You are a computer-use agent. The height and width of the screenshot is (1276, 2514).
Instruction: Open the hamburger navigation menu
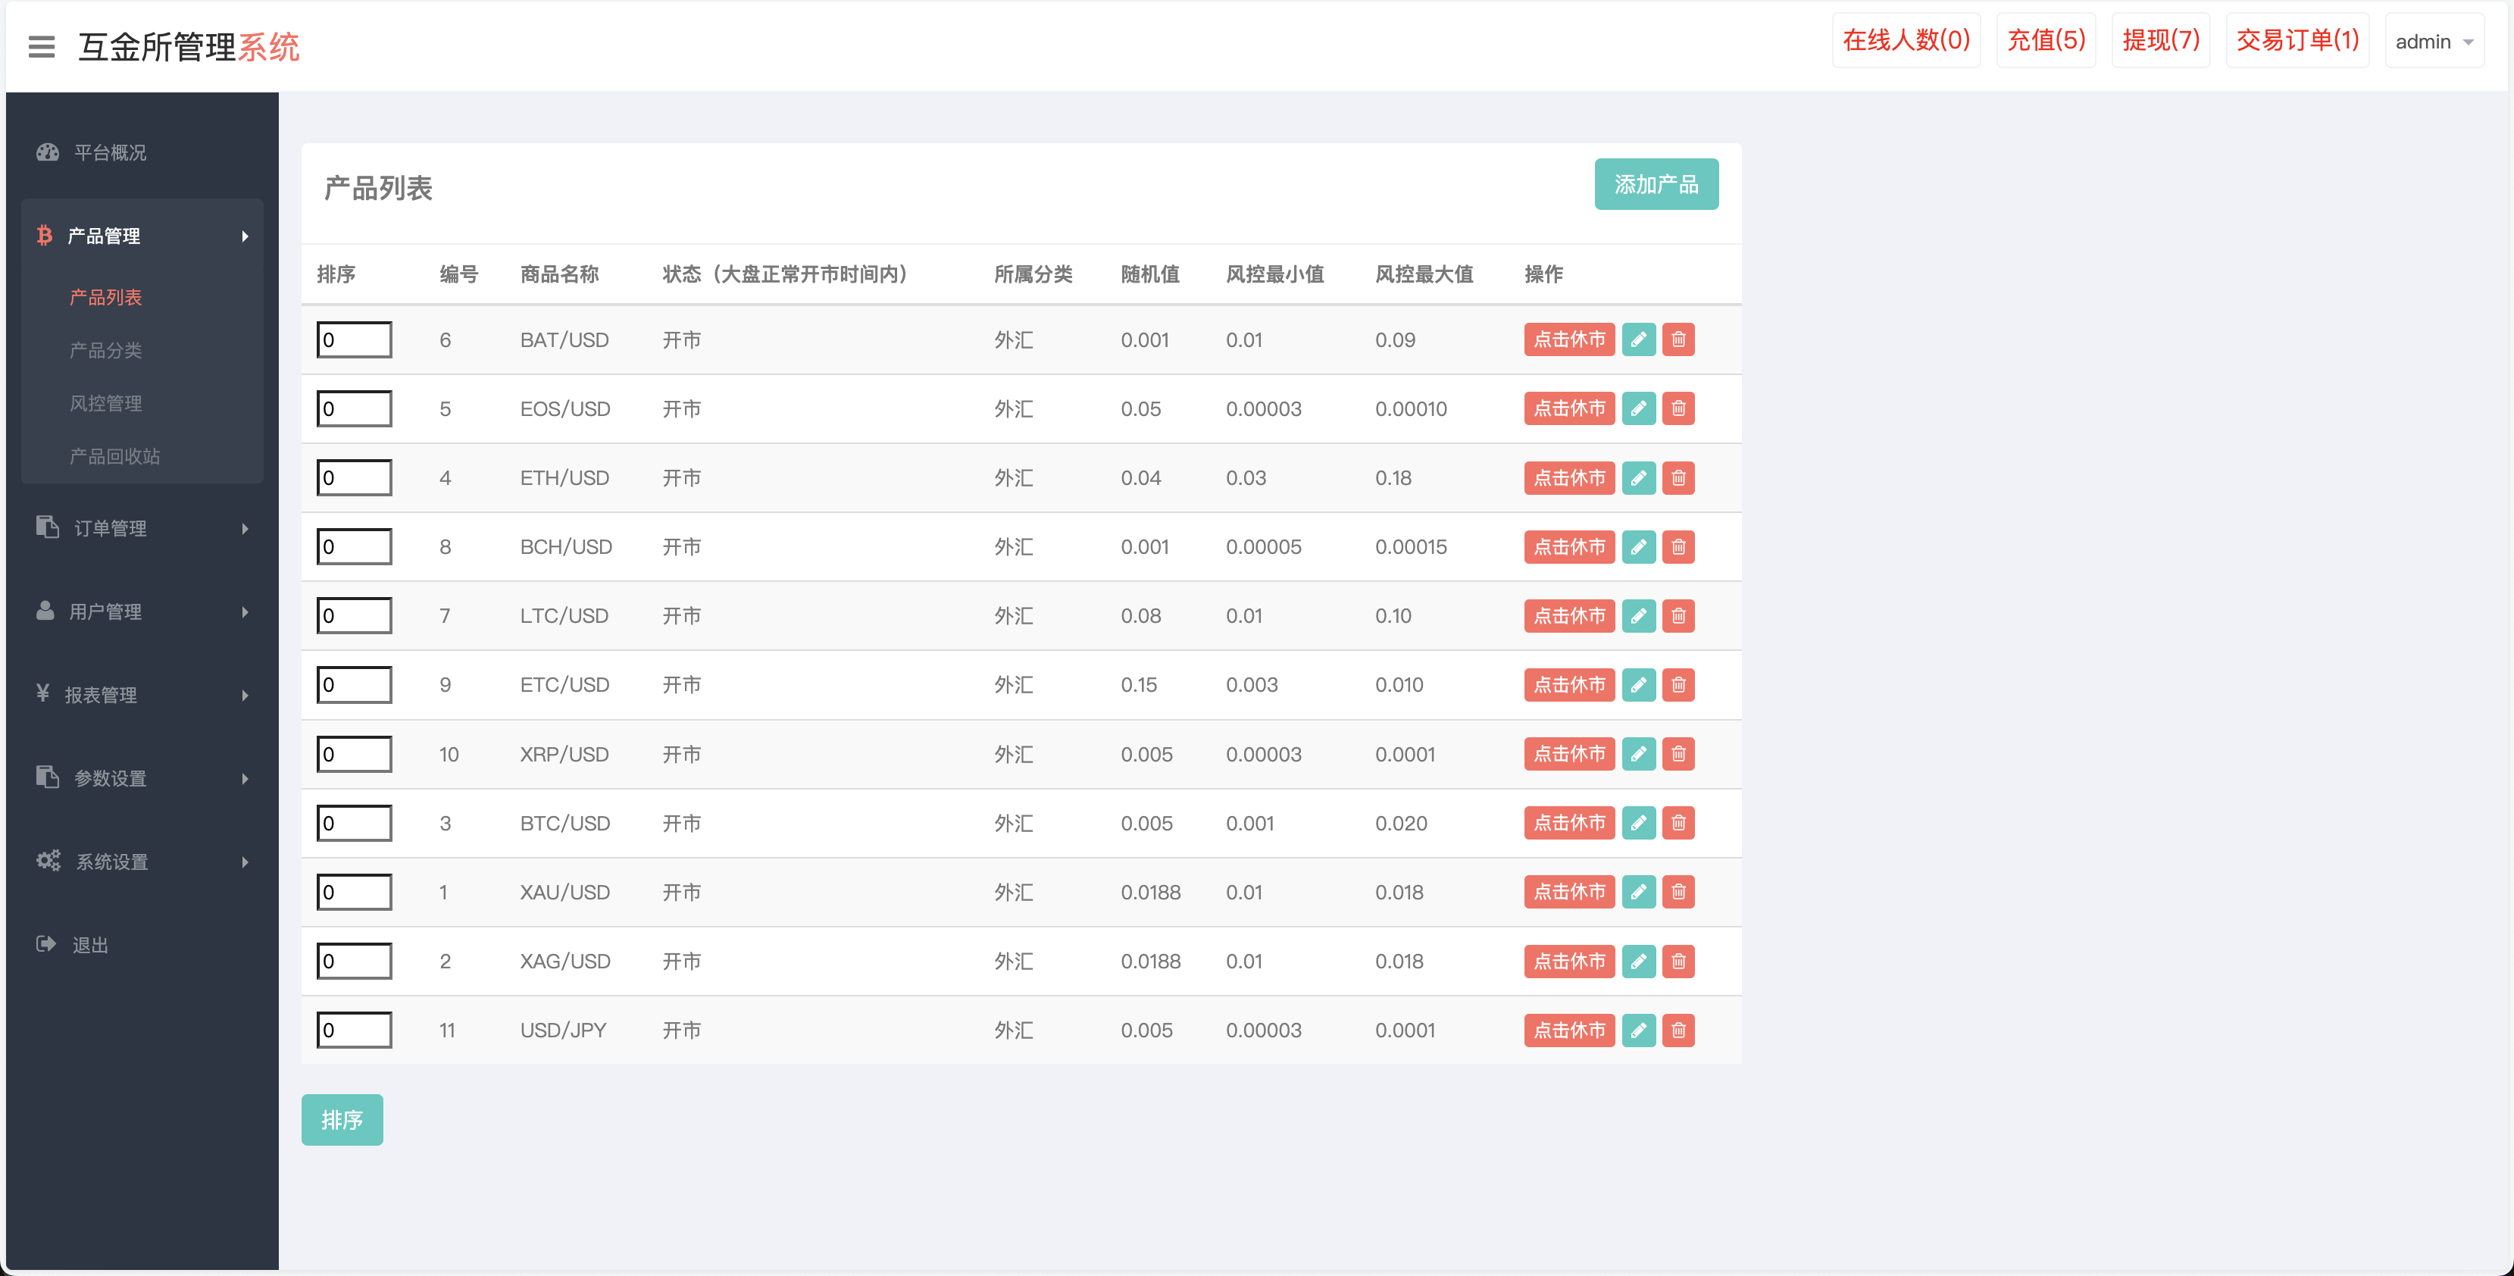coord(41,47)
